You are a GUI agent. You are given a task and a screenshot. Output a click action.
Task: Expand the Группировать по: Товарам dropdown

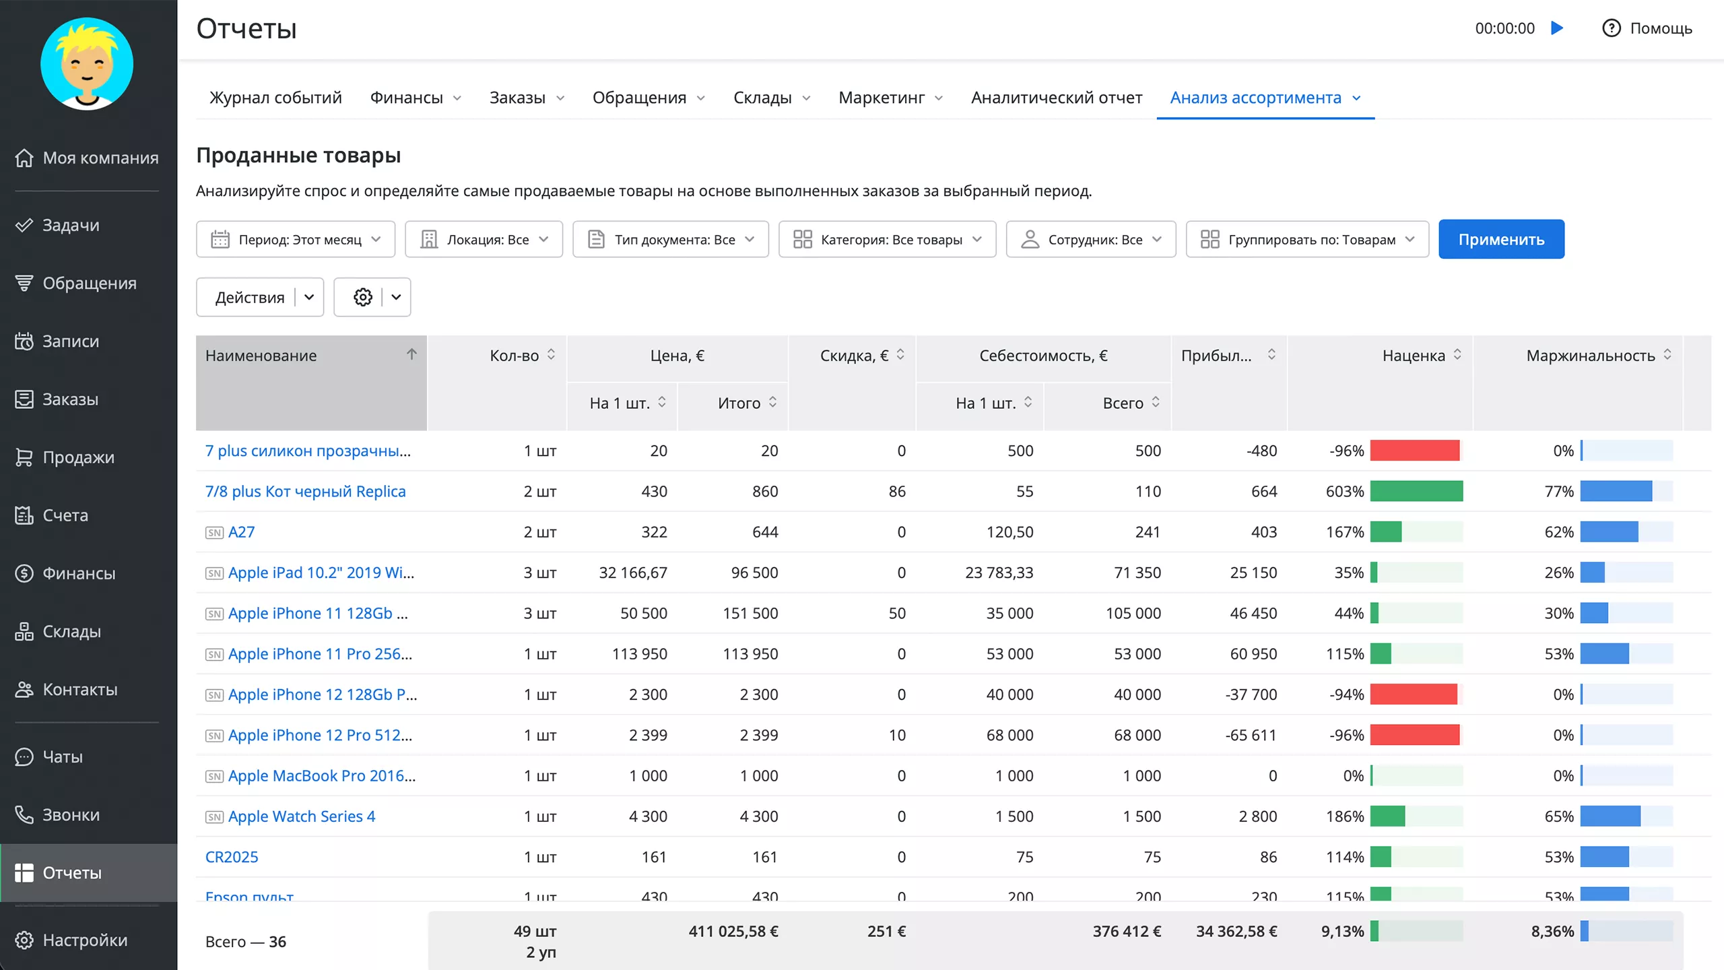point(1306,239)
